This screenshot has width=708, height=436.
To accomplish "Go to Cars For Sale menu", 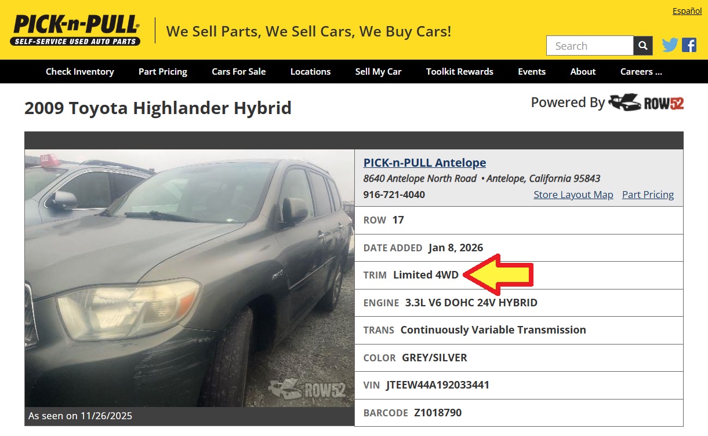I will [239, 72].
